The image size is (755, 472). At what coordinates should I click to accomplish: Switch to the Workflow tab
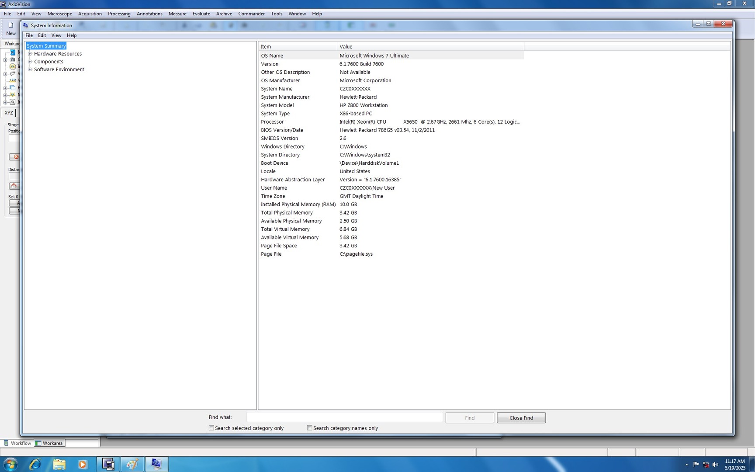pos(17,443)
